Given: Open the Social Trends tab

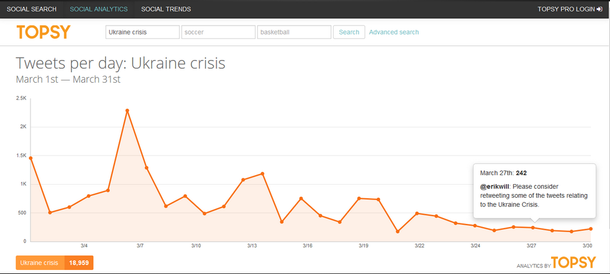Looking at the screenshot, I should pyautogui.click(x=166, y=9).
